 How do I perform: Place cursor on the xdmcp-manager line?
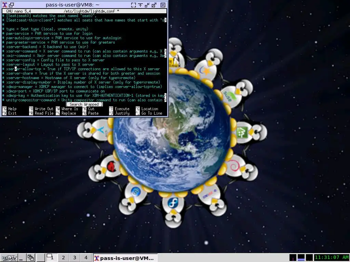click(82, 87)
